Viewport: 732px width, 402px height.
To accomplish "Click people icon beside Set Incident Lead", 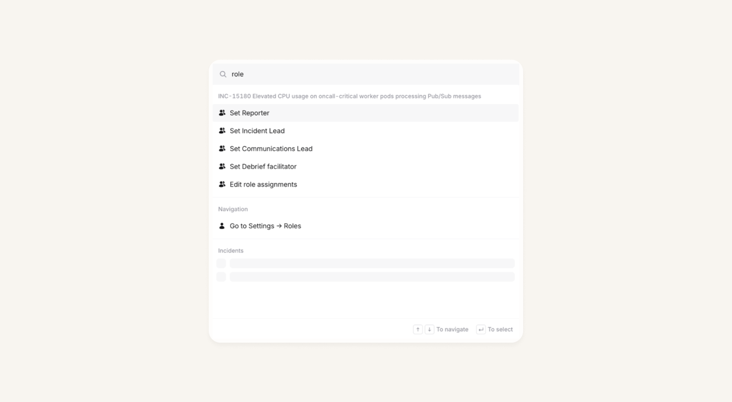I will 222,131.
